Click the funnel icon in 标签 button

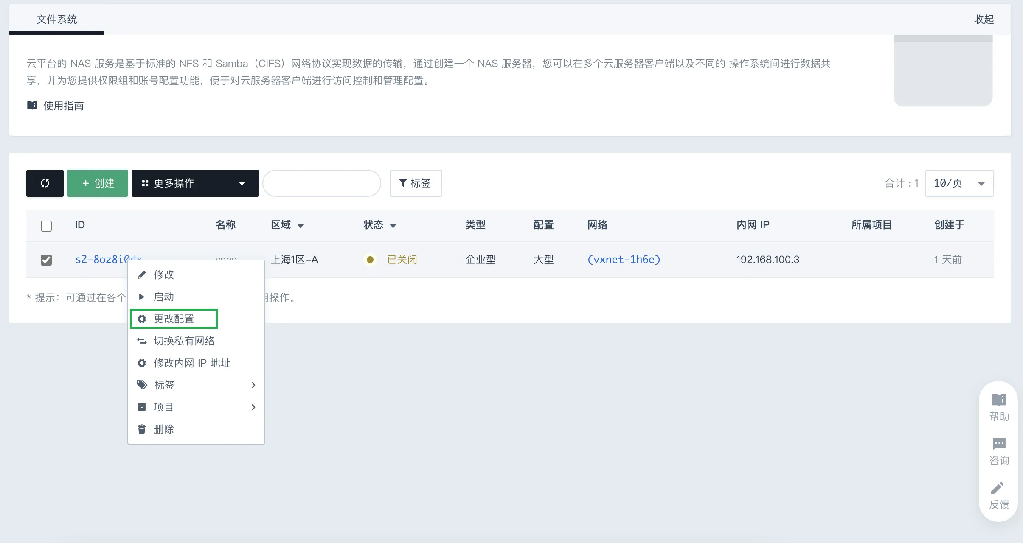click(x=403, y=183)
